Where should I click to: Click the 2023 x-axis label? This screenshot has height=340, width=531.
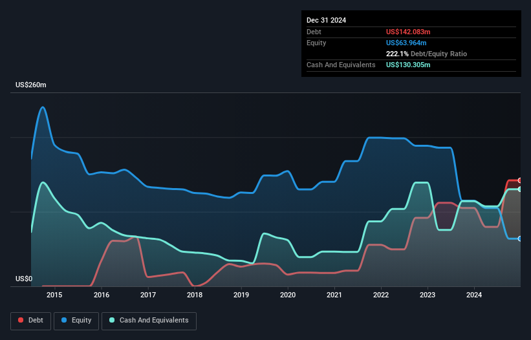tap(428, 295)
